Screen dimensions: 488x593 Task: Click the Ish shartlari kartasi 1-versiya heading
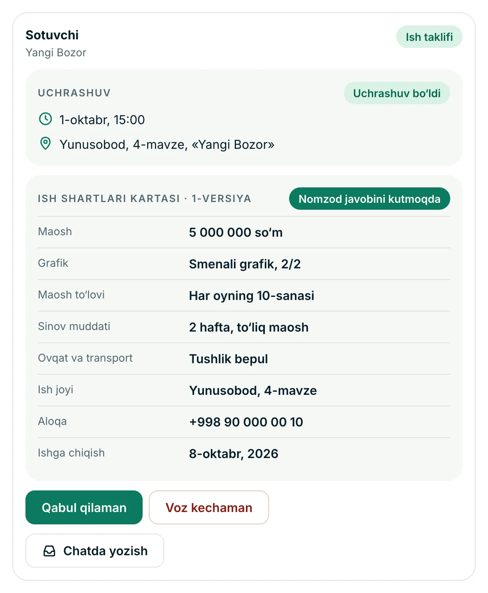pos(145,199)
